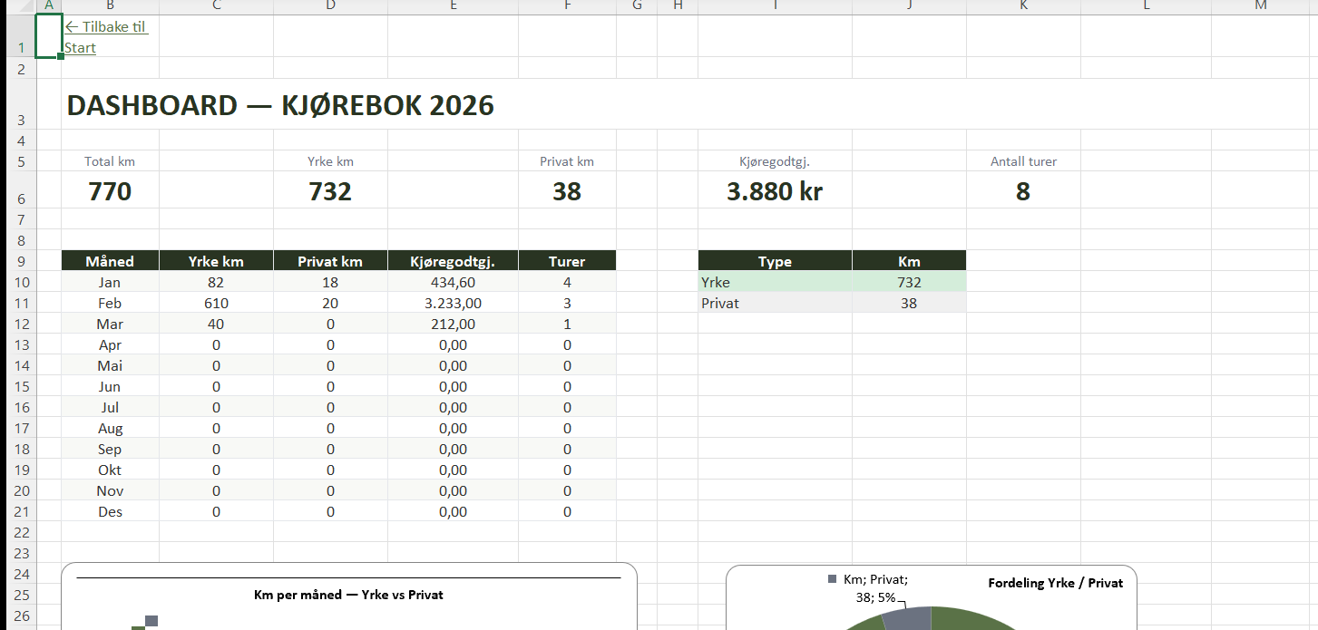The width and height of the screenshot is (1318, 630).
Task: Click the gray Privat slice of pie chart
Action: [908, 618]
